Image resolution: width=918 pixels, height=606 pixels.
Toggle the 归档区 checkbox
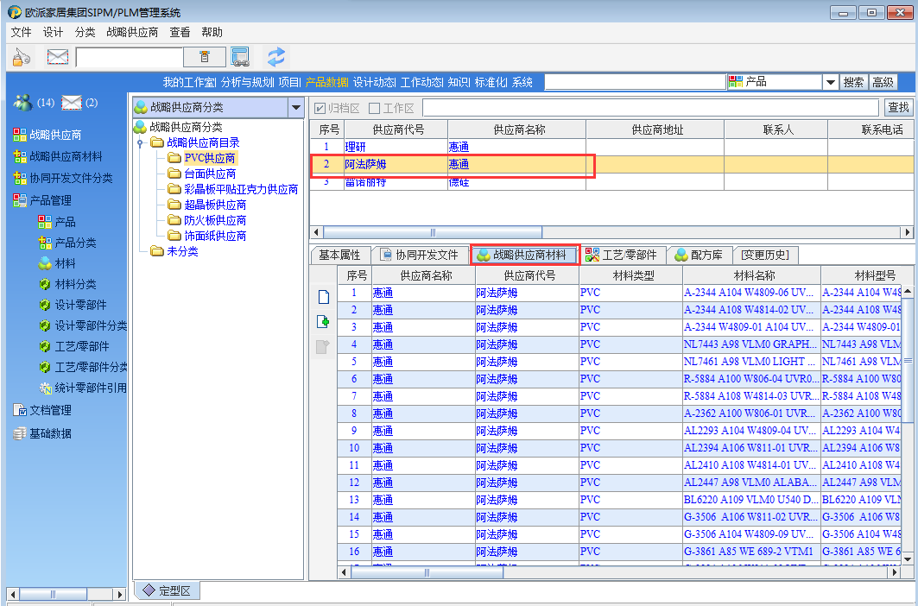point(320,108)
